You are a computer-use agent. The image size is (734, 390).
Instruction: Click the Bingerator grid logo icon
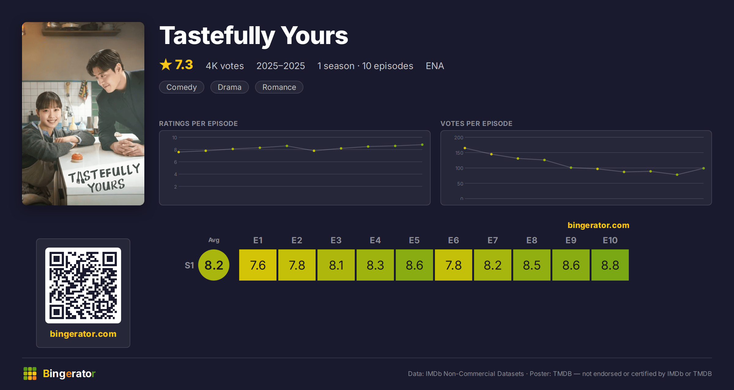coord(30,373)
